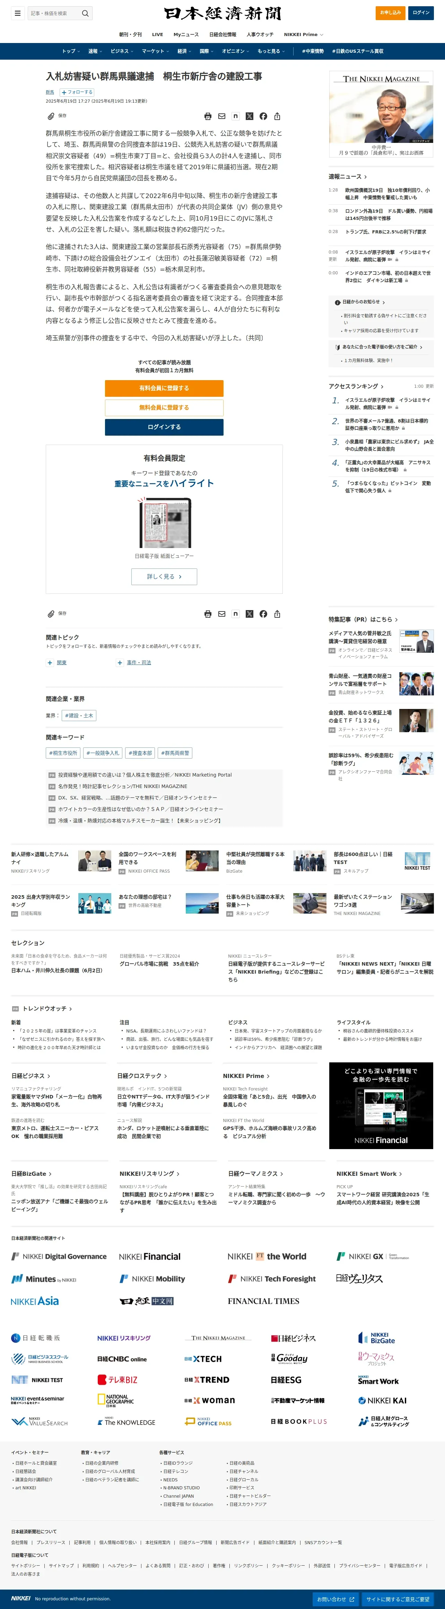445x1609 pixels.
Task: Click the Facebook icon below the article
Action: tap(263, 614)
